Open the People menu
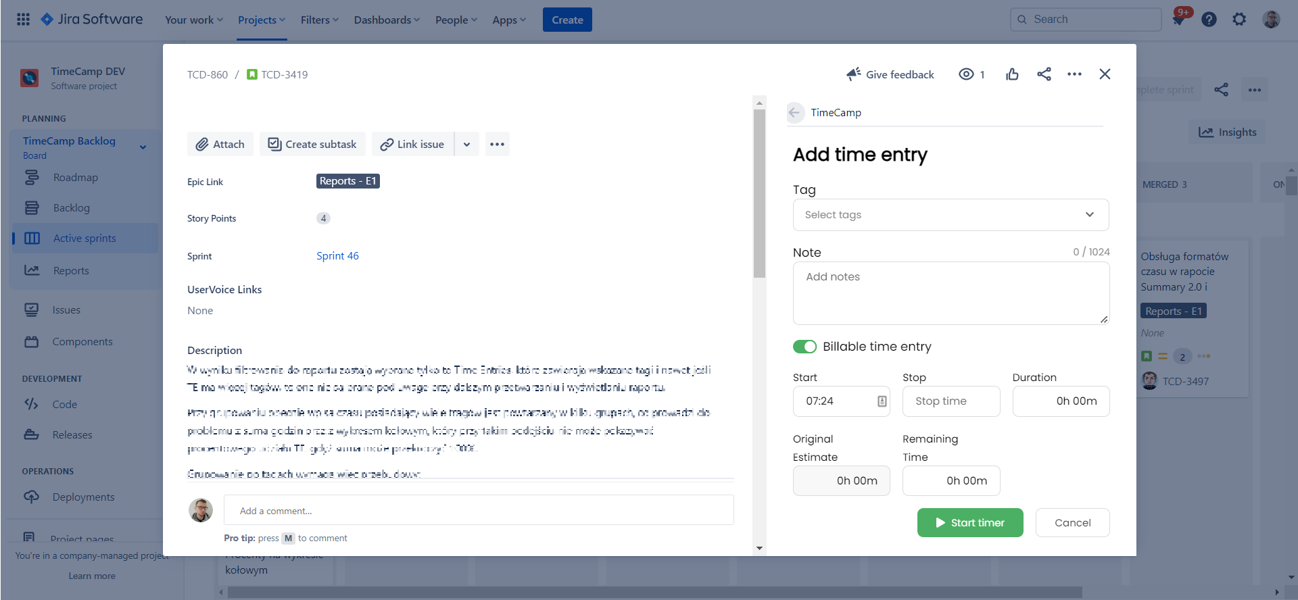 pyautogui.click(x=456, y=20)
